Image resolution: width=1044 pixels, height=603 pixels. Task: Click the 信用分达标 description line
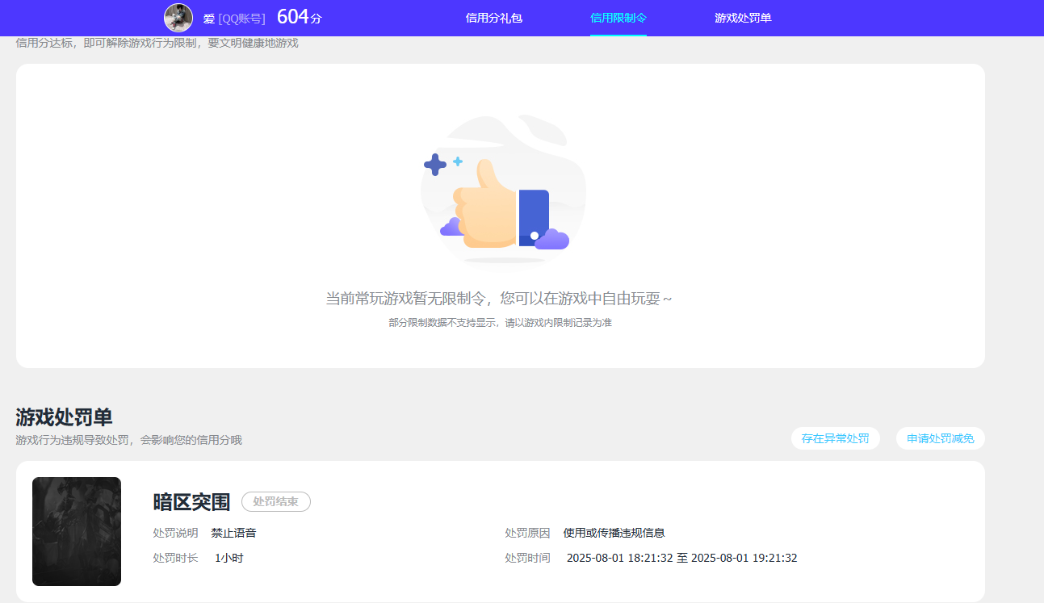157,43
